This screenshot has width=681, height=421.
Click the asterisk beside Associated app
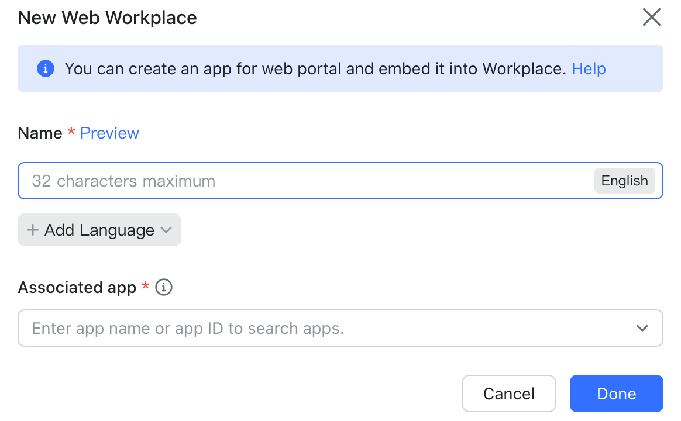[145, 287]
